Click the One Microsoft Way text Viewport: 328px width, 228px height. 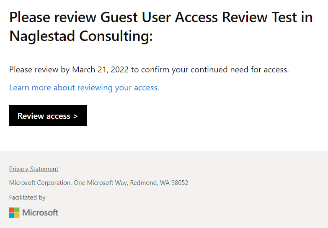coord(101,183)
